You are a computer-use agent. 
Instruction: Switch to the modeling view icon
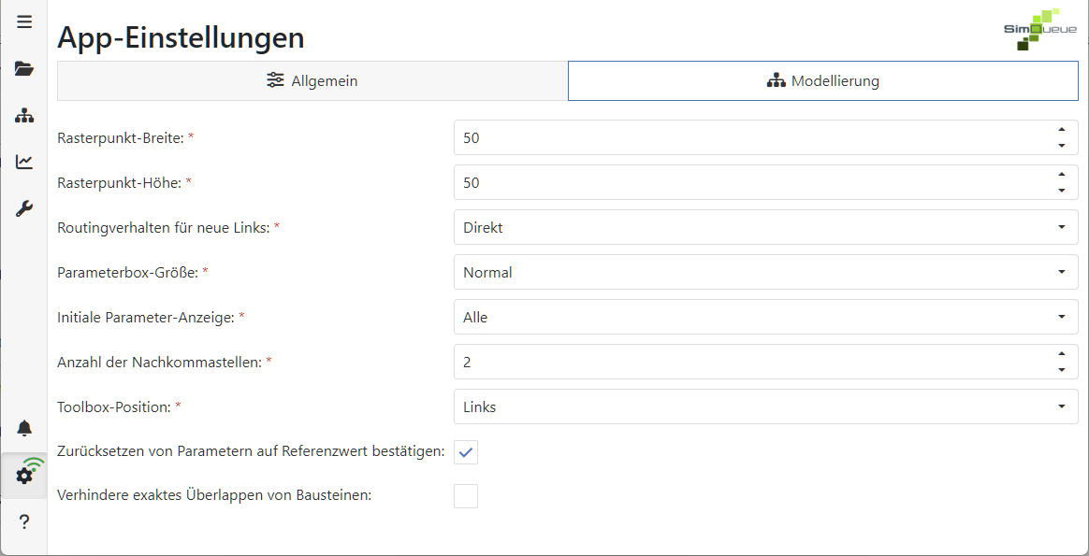(24, 114)
